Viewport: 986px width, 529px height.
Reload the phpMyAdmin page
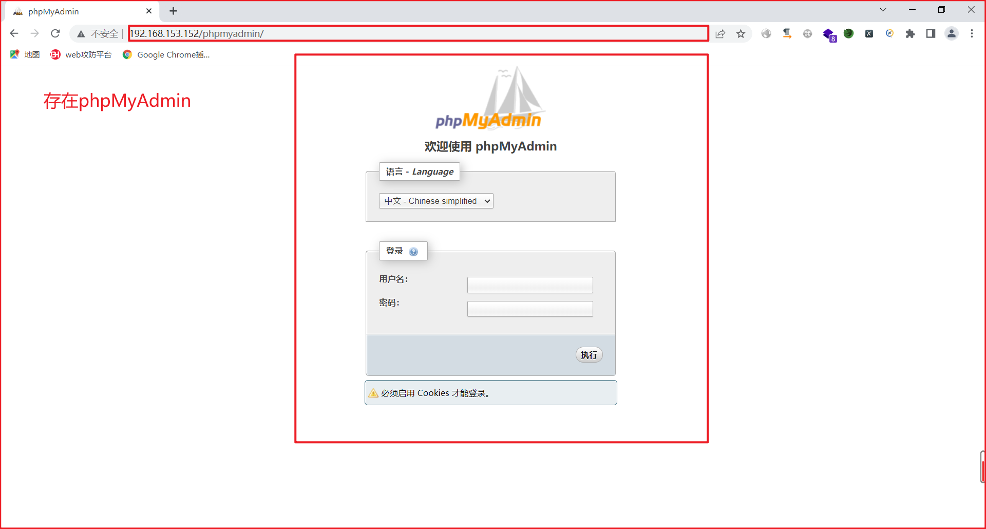(x=55, y=33)
